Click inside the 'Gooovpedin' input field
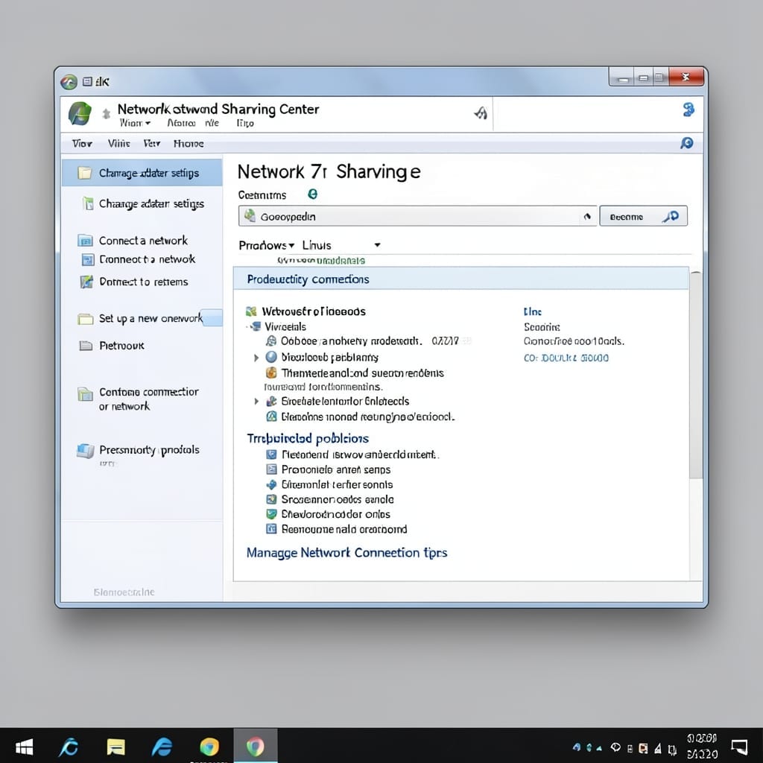Viewport: 763px width, 763px height. 417,216
